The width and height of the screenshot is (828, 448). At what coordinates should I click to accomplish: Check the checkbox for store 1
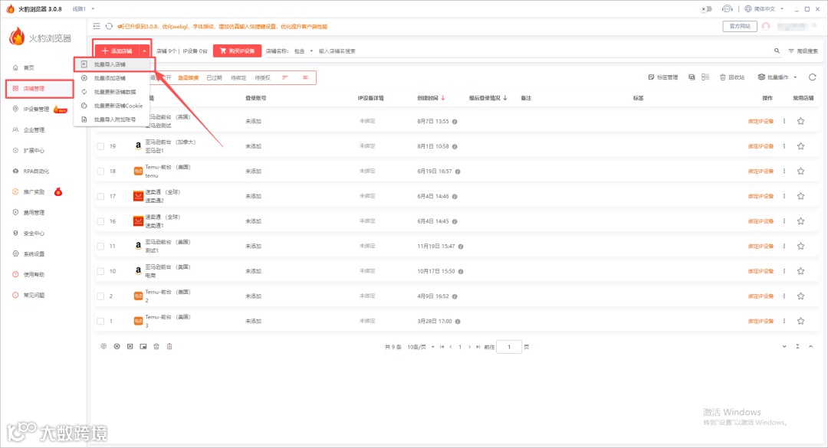click(x=100, y=321)
